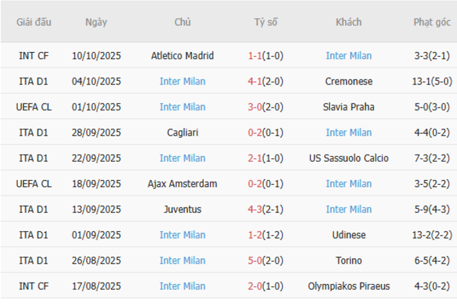The image size is (457, 308).
Task: Open the Atletico Madrid team link
Action: click(182, 56)
